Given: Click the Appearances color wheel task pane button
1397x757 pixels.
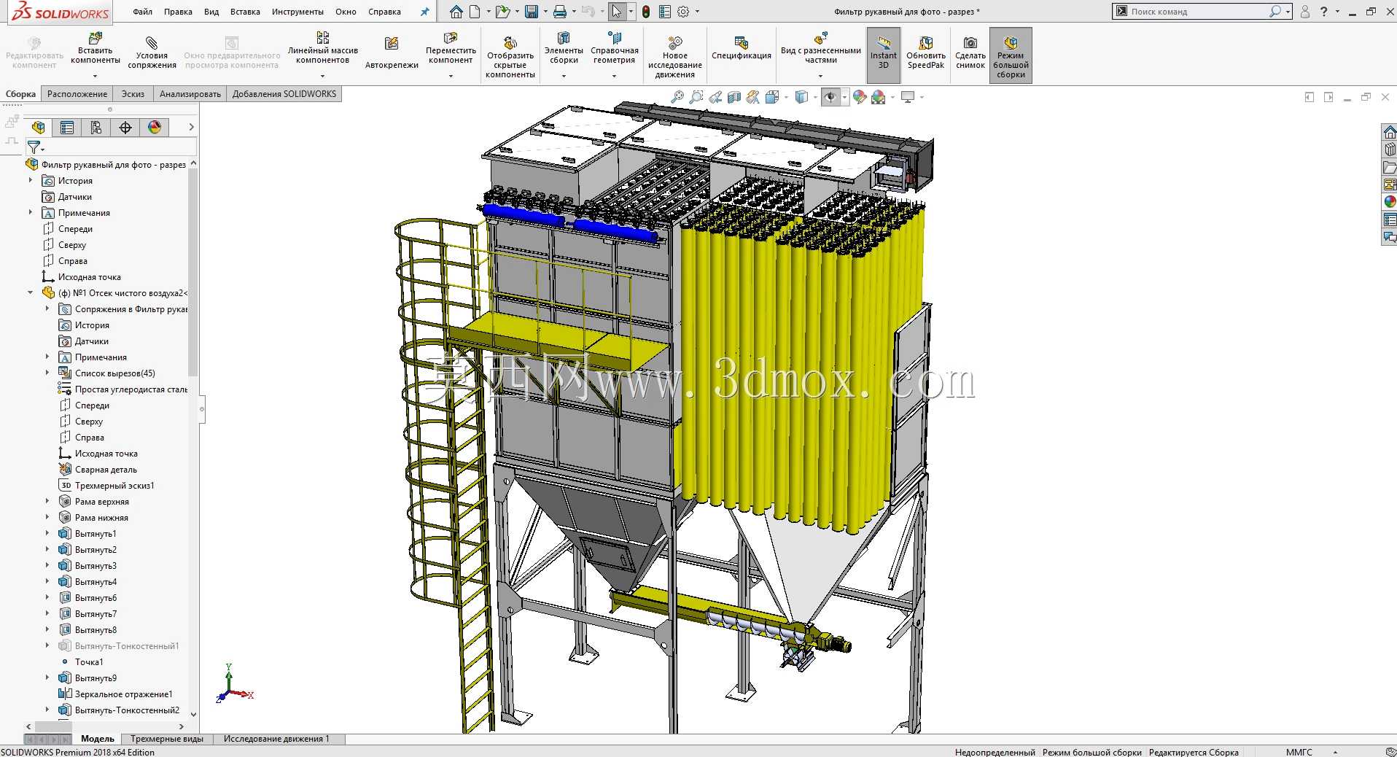Looking at the screenshot, I should click(1390, 202).
